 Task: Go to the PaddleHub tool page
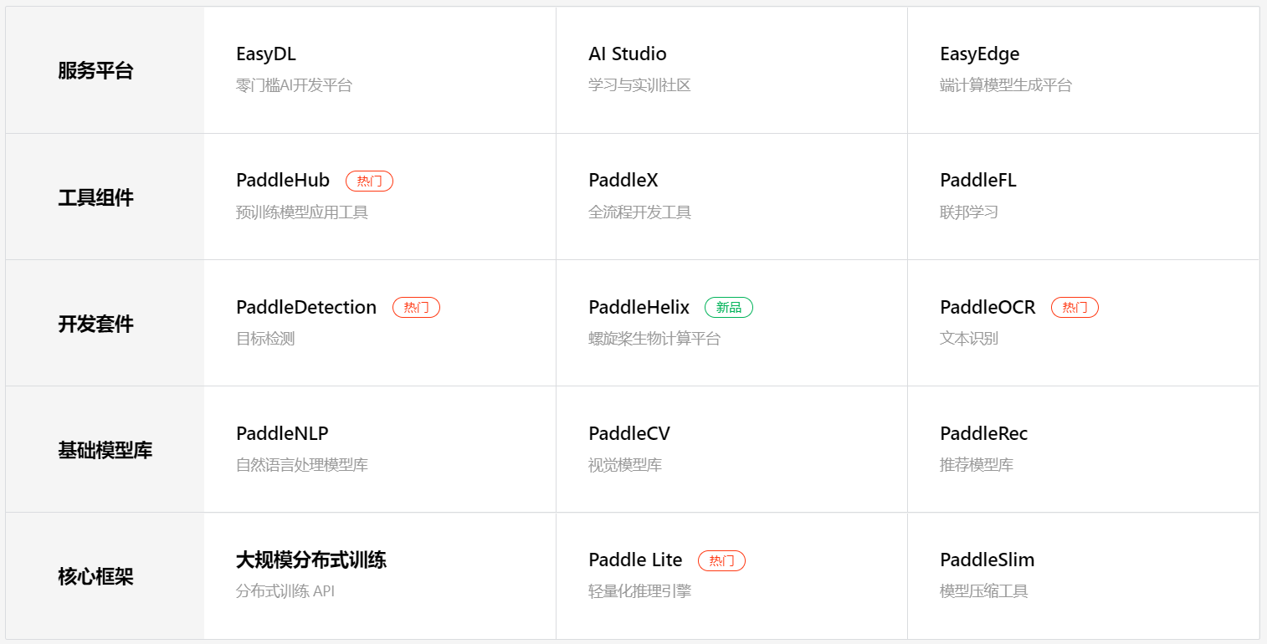pyautogui.click(x=283, y=181)
